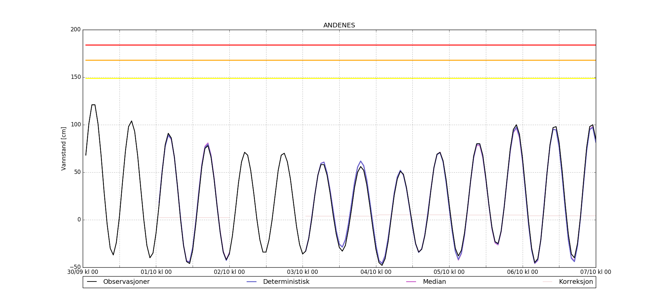
Task: Click the 05/10 kl 00 date label
Action: coord(449,272)
